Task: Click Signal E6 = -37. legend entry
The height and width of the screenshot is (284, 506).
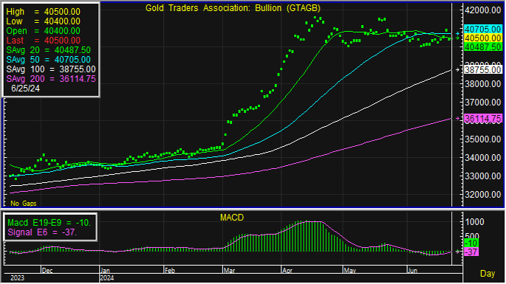Action: click(42, 232)
